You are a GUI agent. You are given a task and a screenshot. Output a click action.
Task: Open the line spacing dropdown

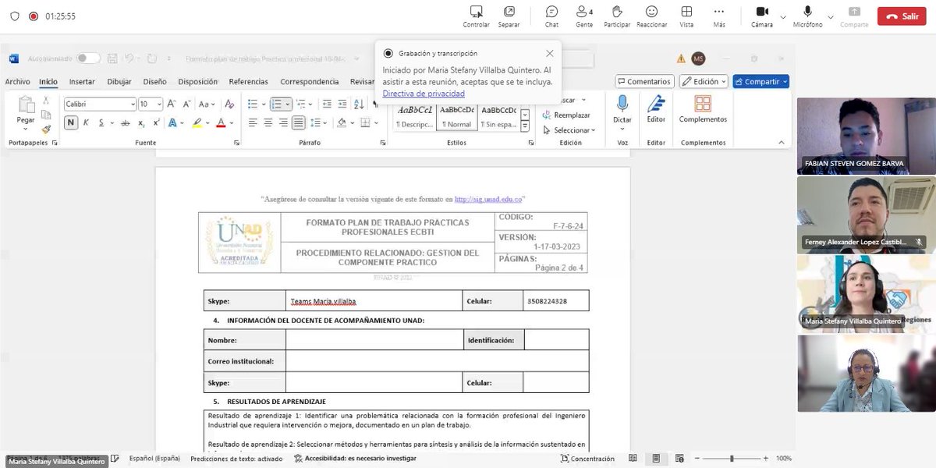pyautogui.click(x=324, y=122)
